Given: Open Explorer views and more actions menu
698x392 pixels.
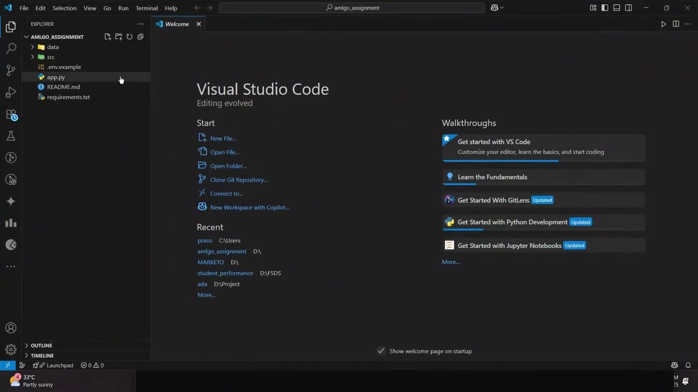Looking at the screenshot, I should pyautogui.click(x=140, y=24).
